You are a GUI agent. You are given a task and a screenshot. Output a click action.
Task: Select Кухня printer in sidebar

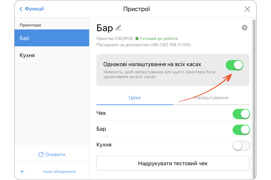tap(52, 55)
